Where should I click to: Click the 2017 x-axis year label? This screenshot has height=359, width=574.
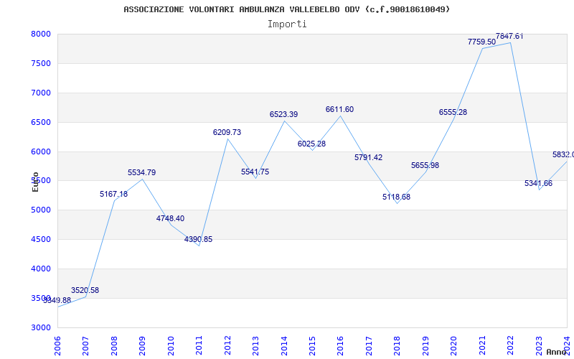[x=369, y=345]
